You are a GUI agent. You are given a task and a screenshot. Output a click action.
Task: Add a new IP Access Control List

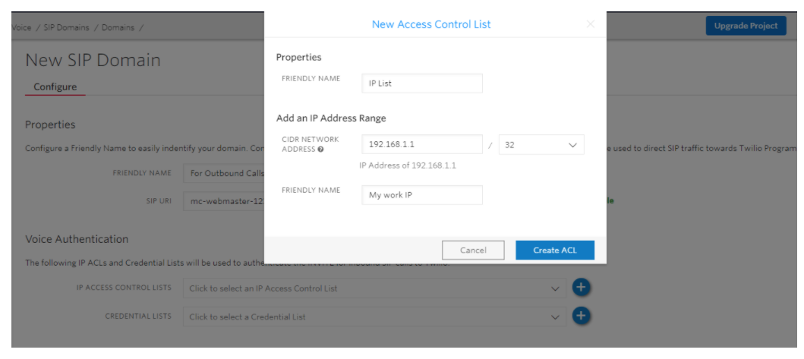[x=581, y=288]
